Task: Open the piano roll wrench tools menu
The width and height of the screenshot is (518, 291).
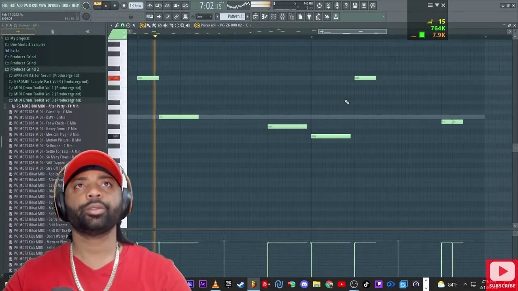Action: 117,25
